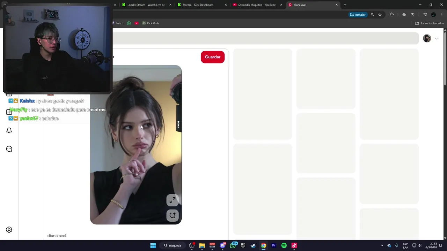Click the main pin photo
The height and width of the screenshot is (251, 447).
click(136, 145)
